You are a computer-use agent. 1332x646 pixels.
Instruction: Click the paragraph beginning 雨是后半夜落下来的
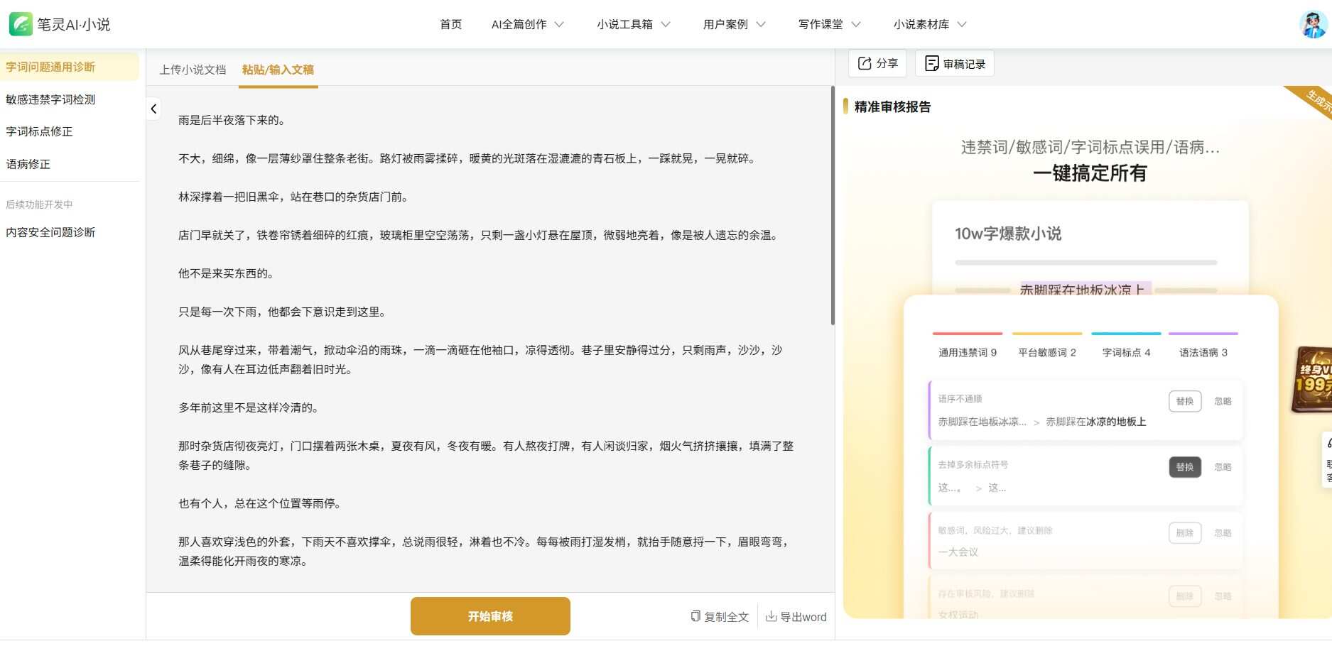(x=234, y=120)
